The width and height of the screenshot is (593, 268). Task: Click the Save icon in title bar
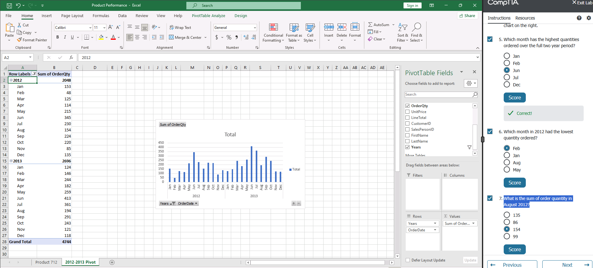9,6
